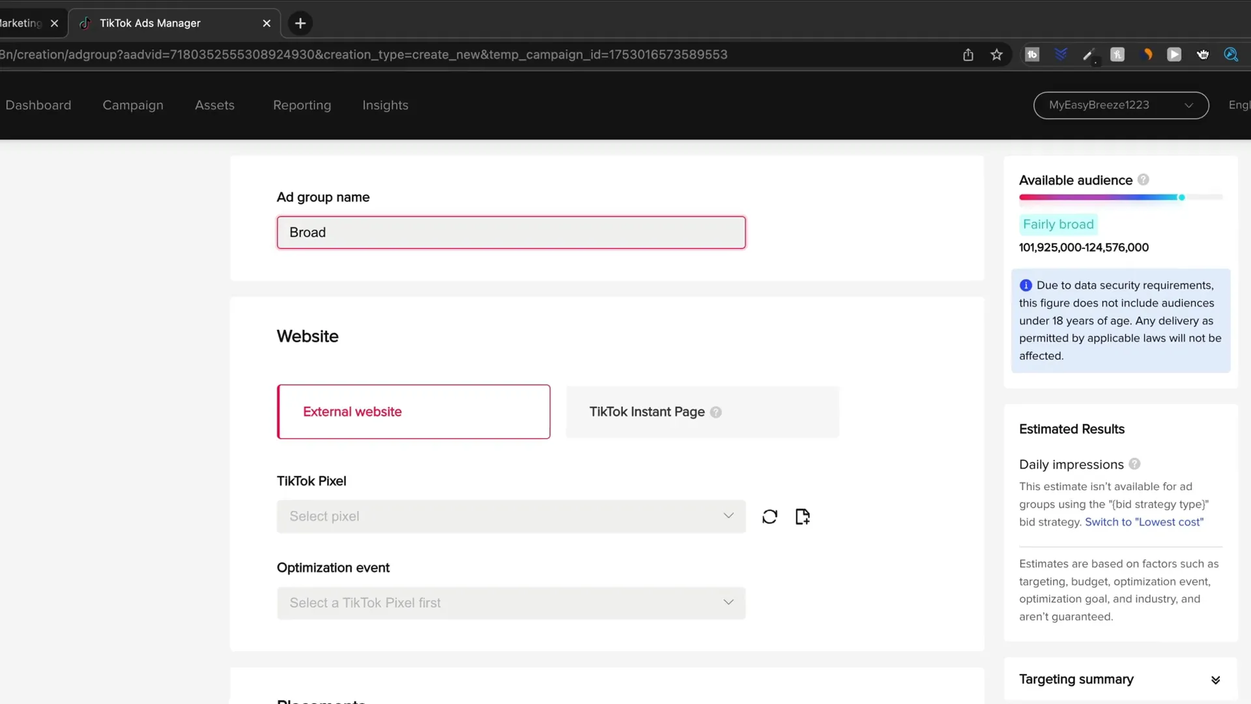Open the Optimization event dropdown
Image resolution: width=1251 pixels, height=704 pixels.
point(511,603)
